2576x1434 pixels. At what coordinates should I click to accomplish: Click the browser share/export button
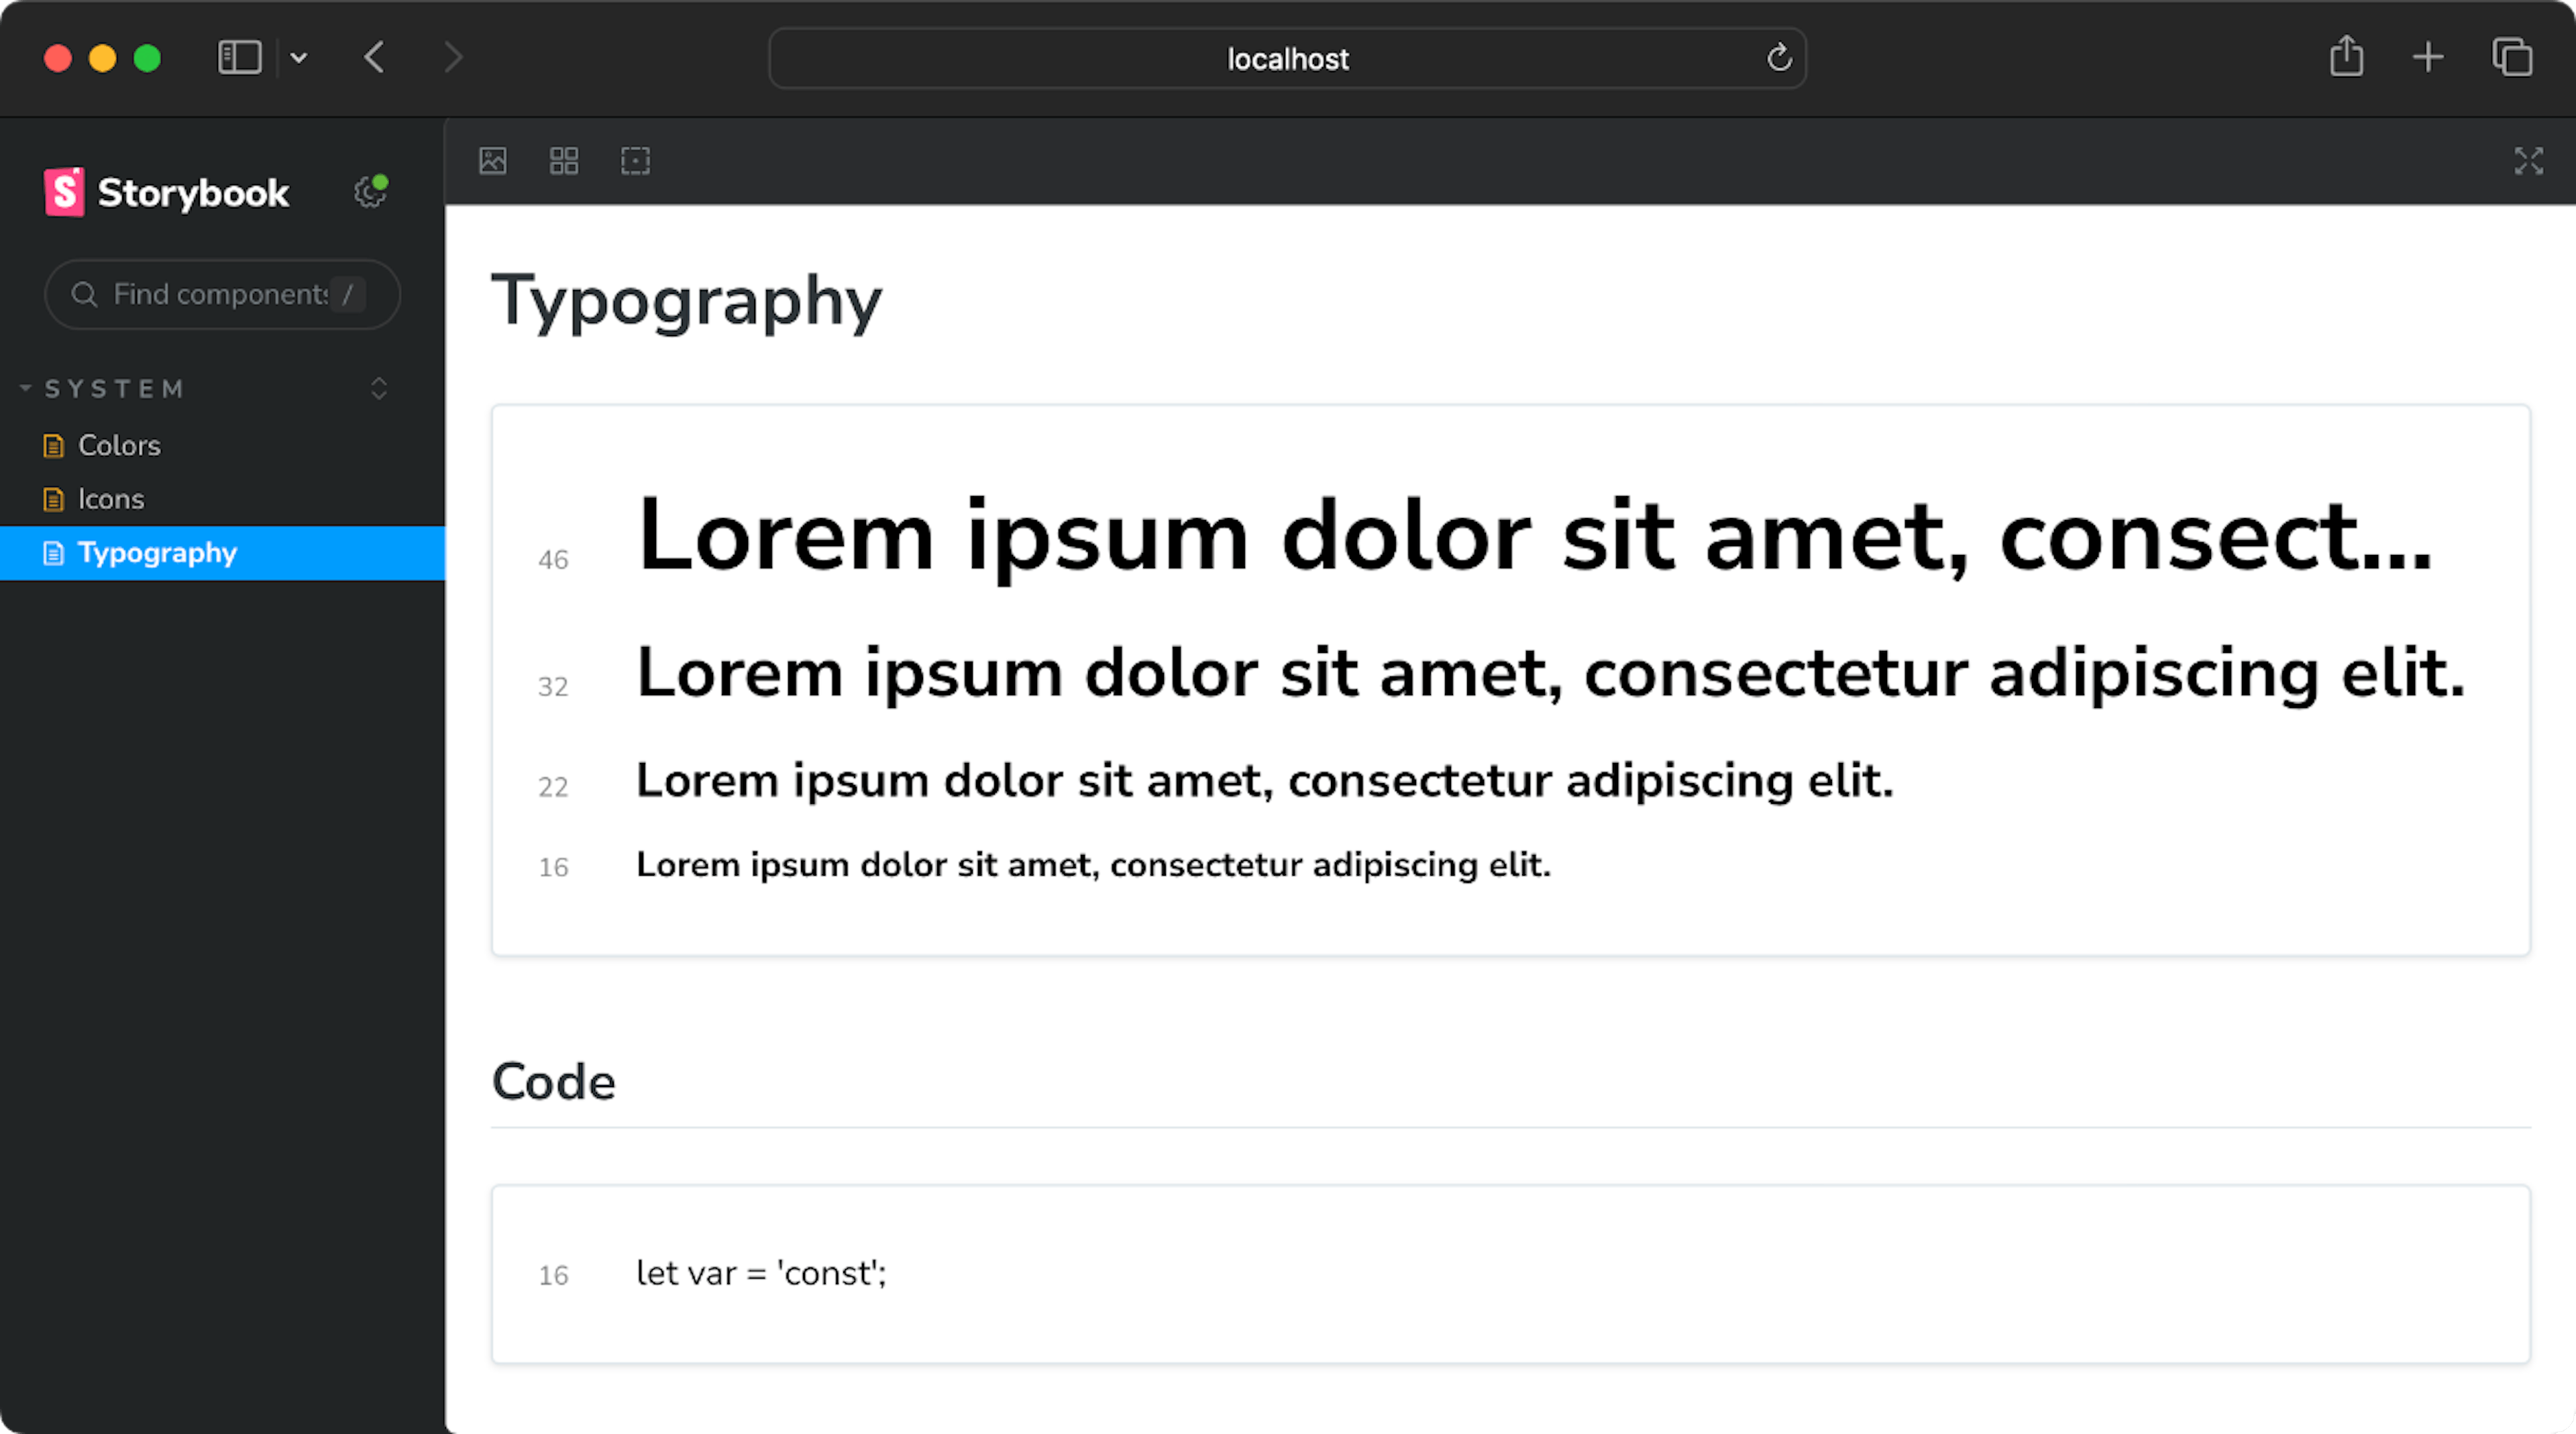[2345, 56]
